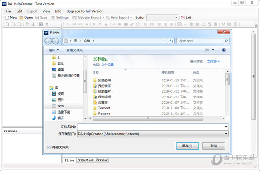This screenshot has height=171, width=260.
Task: Toggle italic formatting icon
Action: [x=100, y=24]
